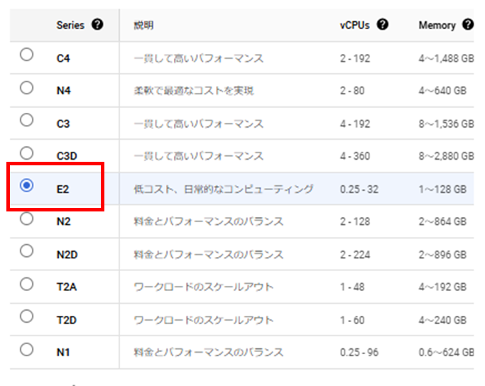Click the N1 row description text
Viewport: 485px width, 386px height.
pos(209,353)
